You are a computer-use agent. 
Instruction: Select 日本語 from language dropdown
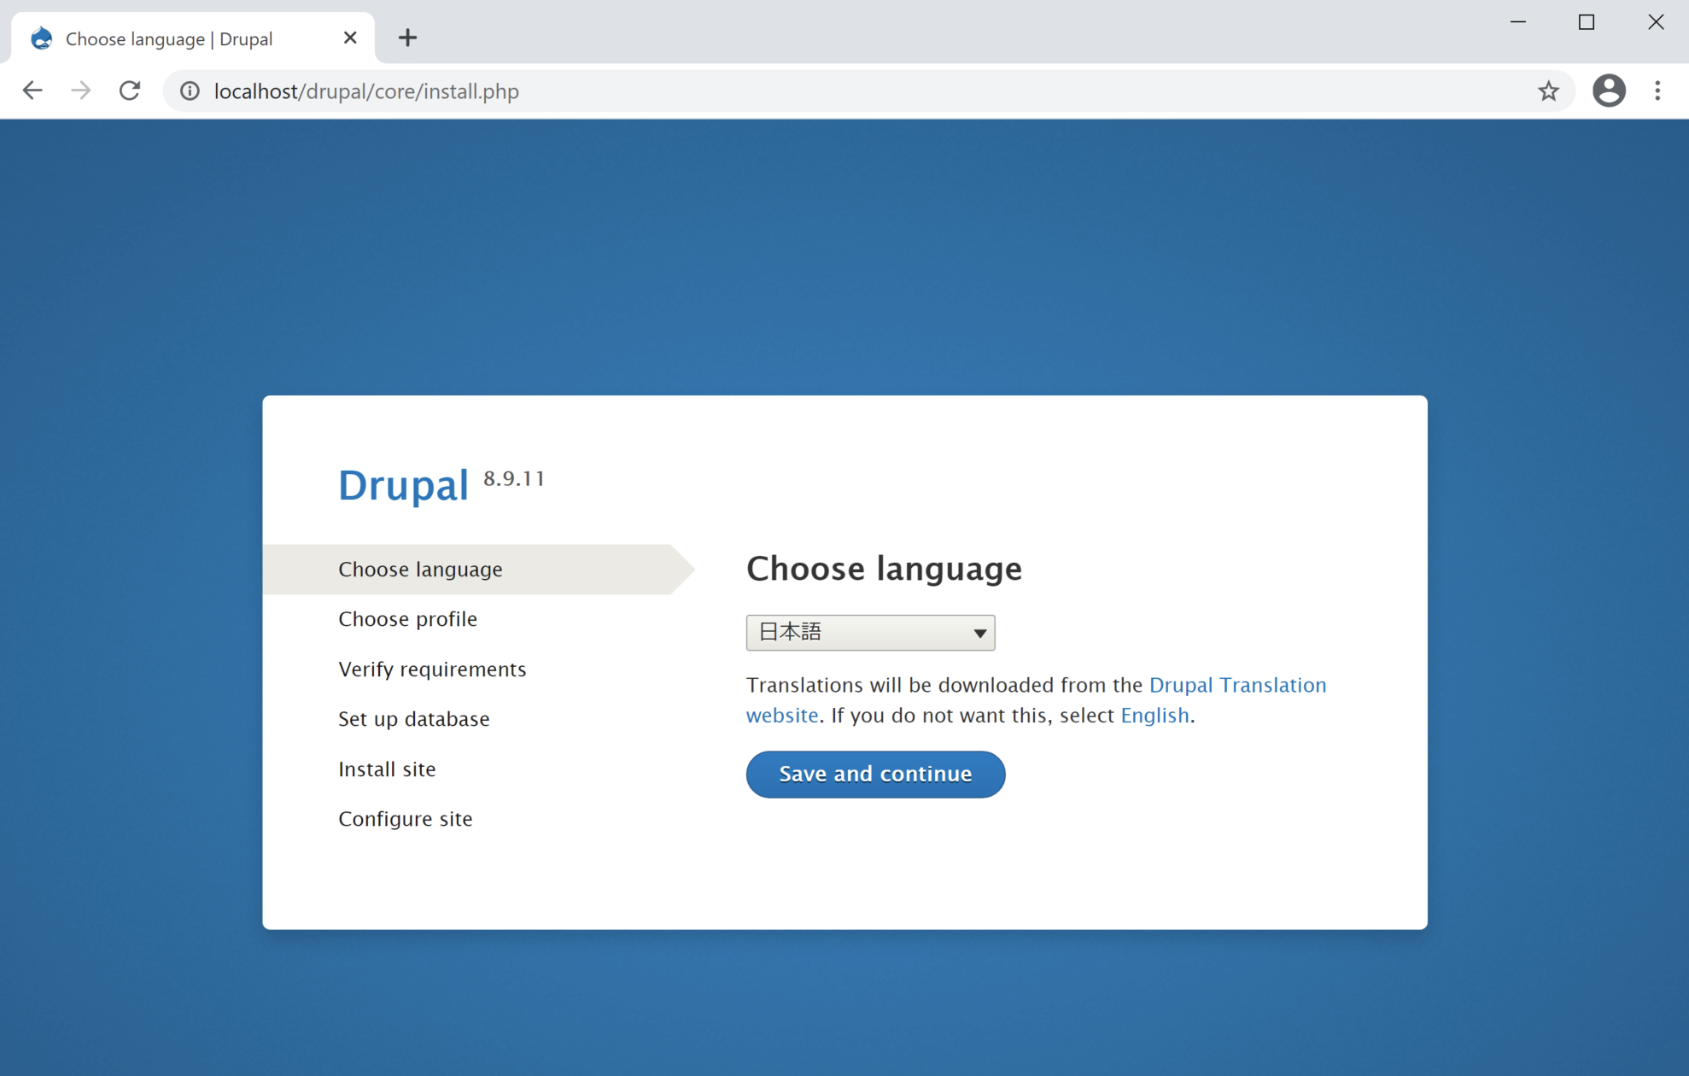tap(872, 632)
